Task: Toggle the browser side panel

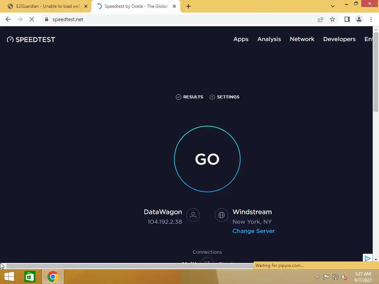Action: click(x=347, y=19)
